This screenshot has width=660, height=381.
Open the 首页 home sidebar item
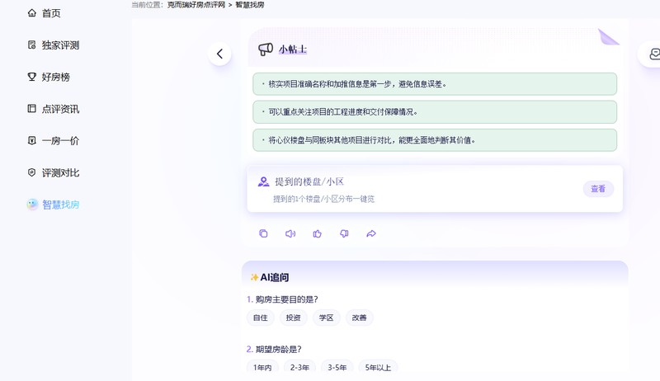45,13
